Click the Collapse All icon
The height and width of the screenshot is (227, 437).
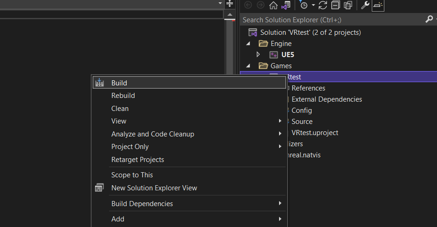click(x=335, y=5)
